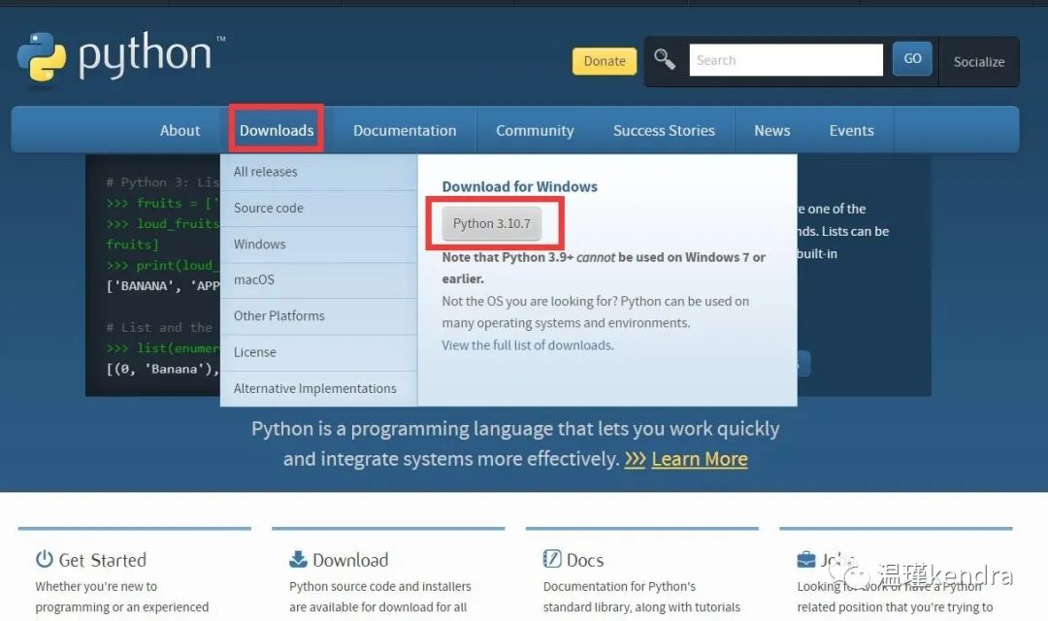Select Other Platforms in Downloads submenu
1048x621 pixels.
319,316
